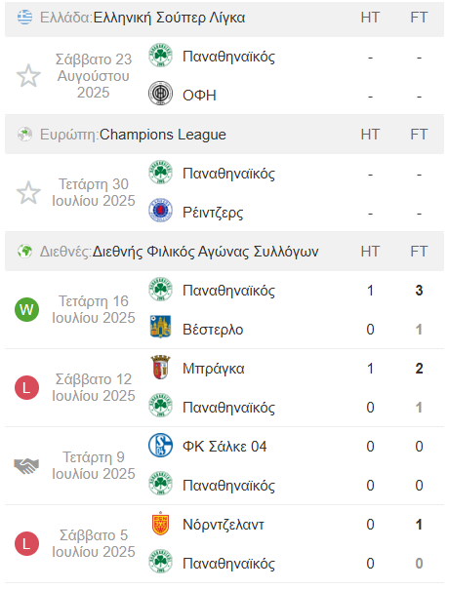The width and height of the screenshot is (449, 590).
Task: Click the Βέστερλο club crest
Action: click(x=160, y=327)
